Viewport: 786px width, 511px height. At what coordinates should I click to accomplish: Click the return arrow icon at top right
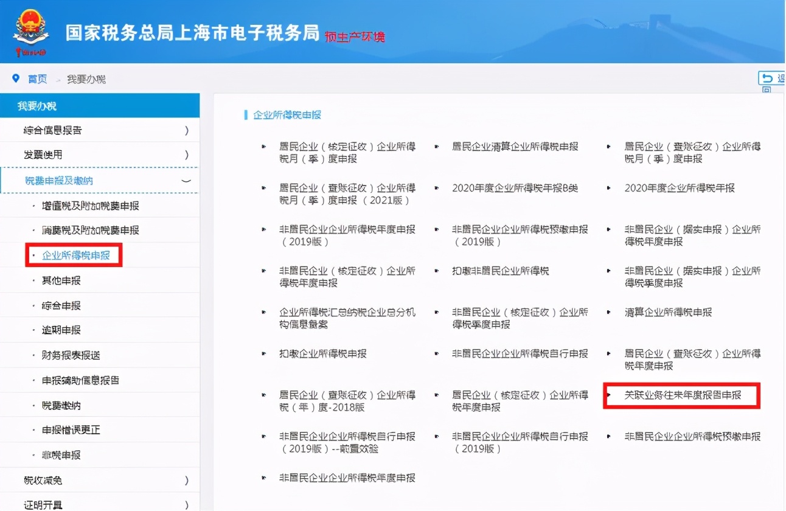(768, 78)
